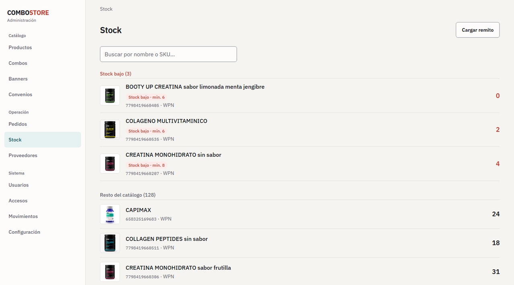Click the Stock bajo badge under BOOTY UP
Screen dimensions: 514x285
coord(147,97)
